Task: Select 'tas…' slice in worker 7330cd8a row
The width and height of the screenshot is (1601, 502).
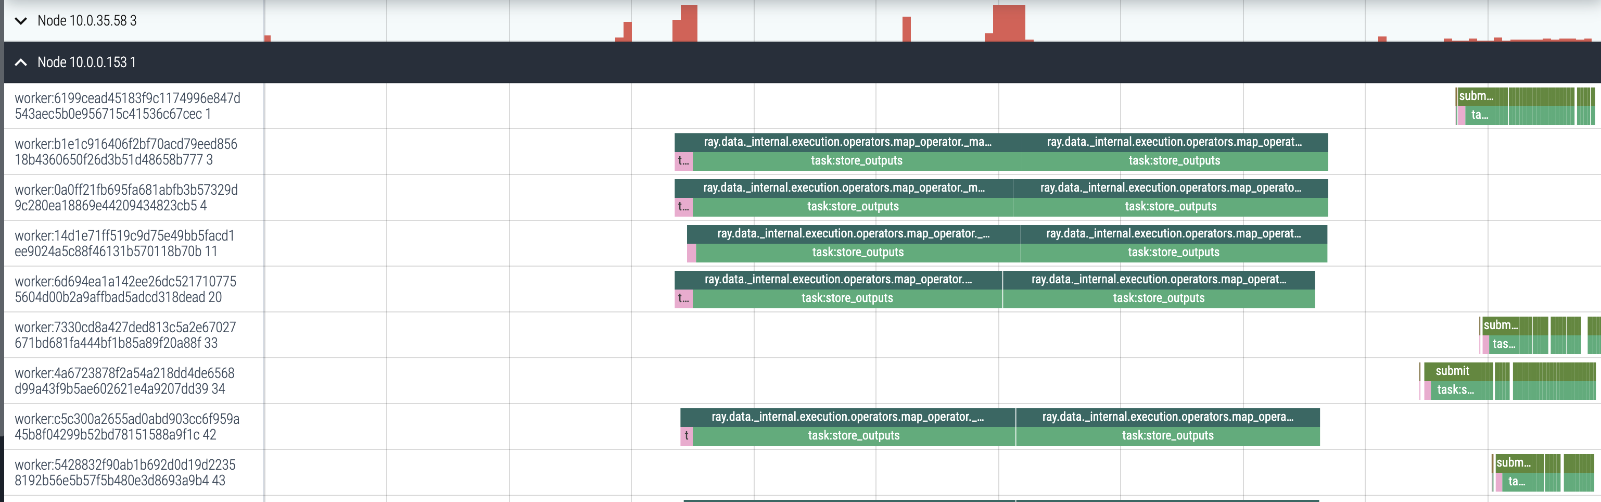Action: [x=1504, y=344]
